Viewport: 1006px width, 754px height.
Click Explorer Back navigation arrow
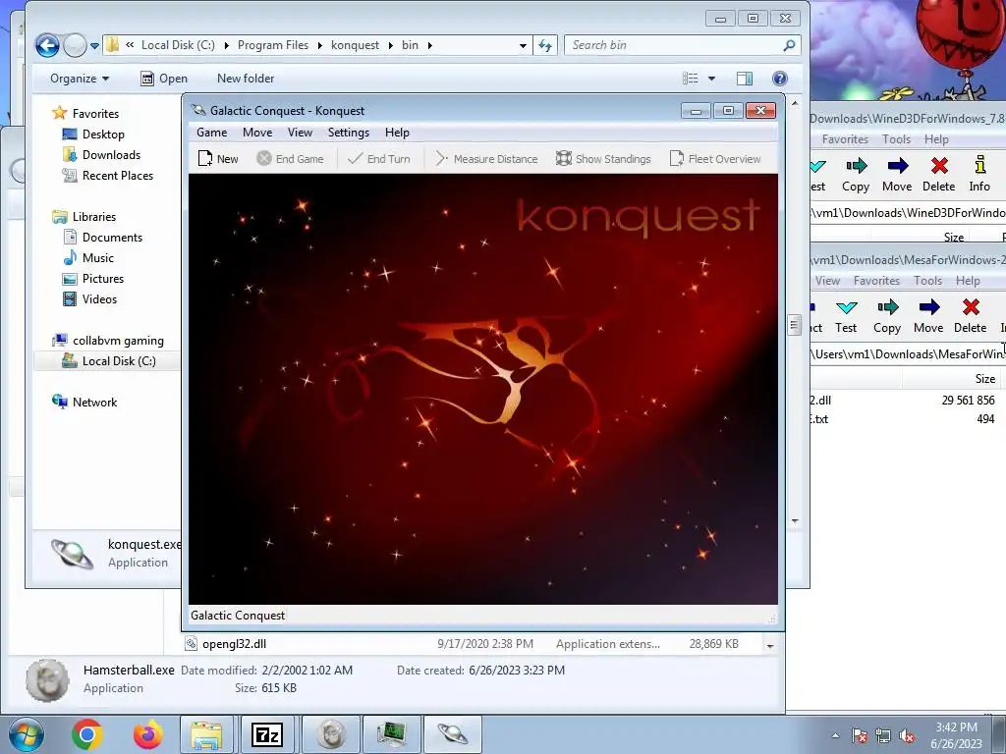(x=47, y=45)
